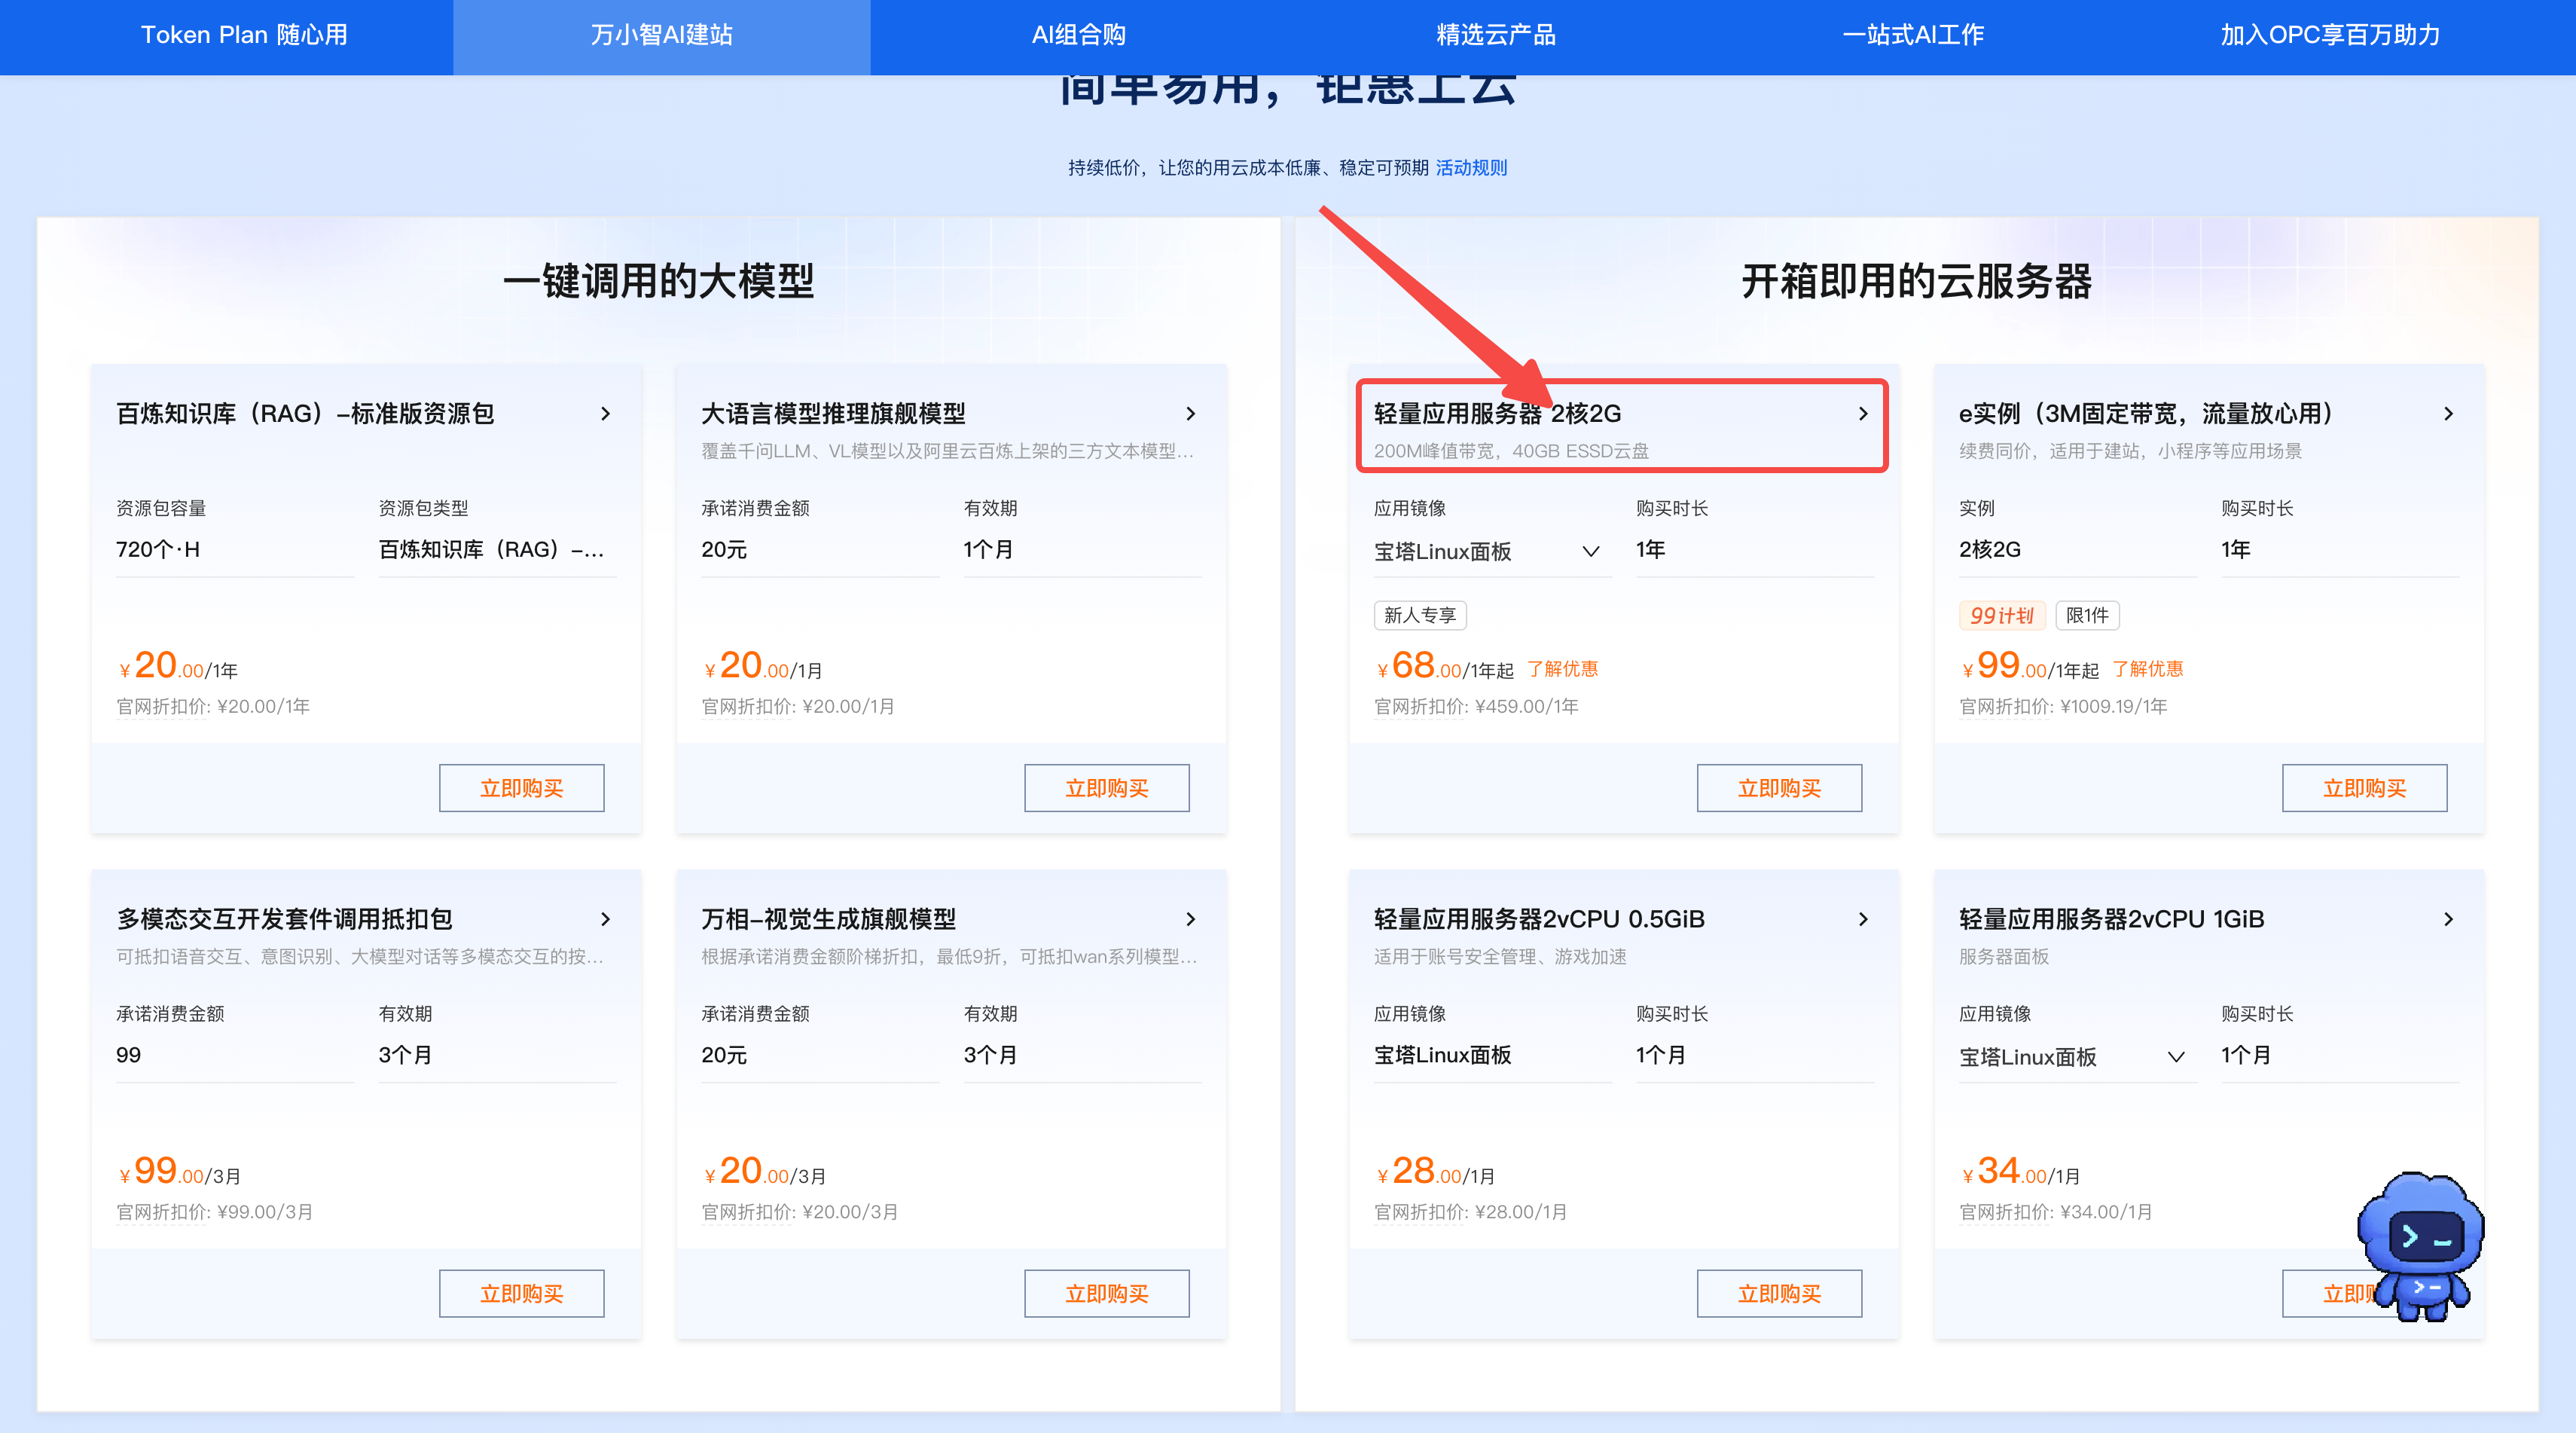Click 开箱即用的云服务器 section heading
Viewport: 2576px width, 1433px height.
(1916, 281)
